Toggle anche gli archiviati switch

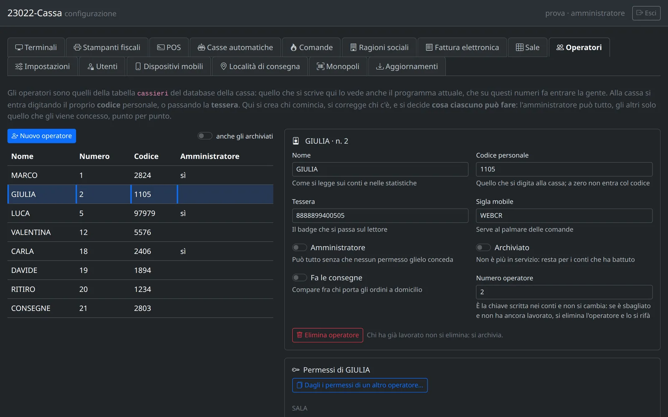(x=205, y=136)
